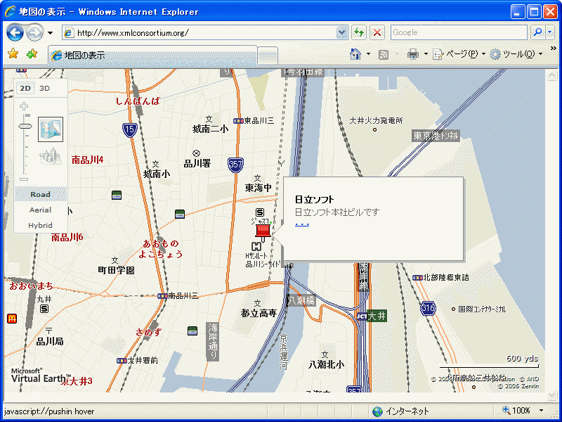Click the link in 日立ソフト popup
562x422 pixels.
[302, 224]
